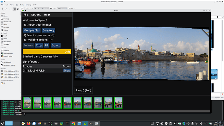Expand the hidden system tray icons arrow
This screenshot has height=126, width=224.
click(205, 123)
